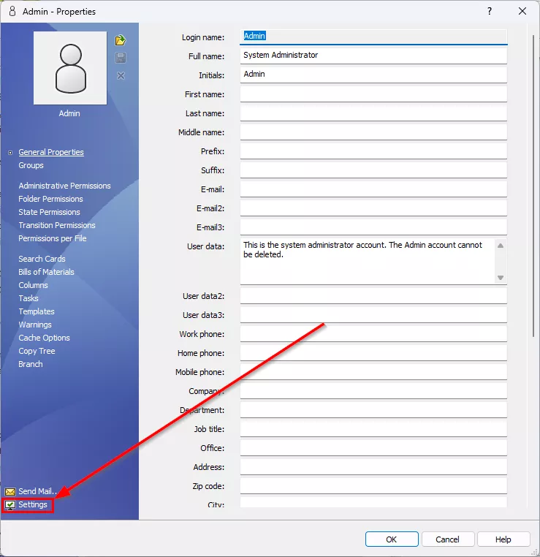
Task: Click the User data scroll up arrow
Action: coord(501,246)
